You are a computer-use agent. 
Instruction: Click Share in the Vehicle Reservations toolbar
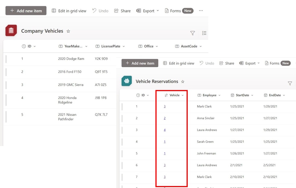point(227,63)
